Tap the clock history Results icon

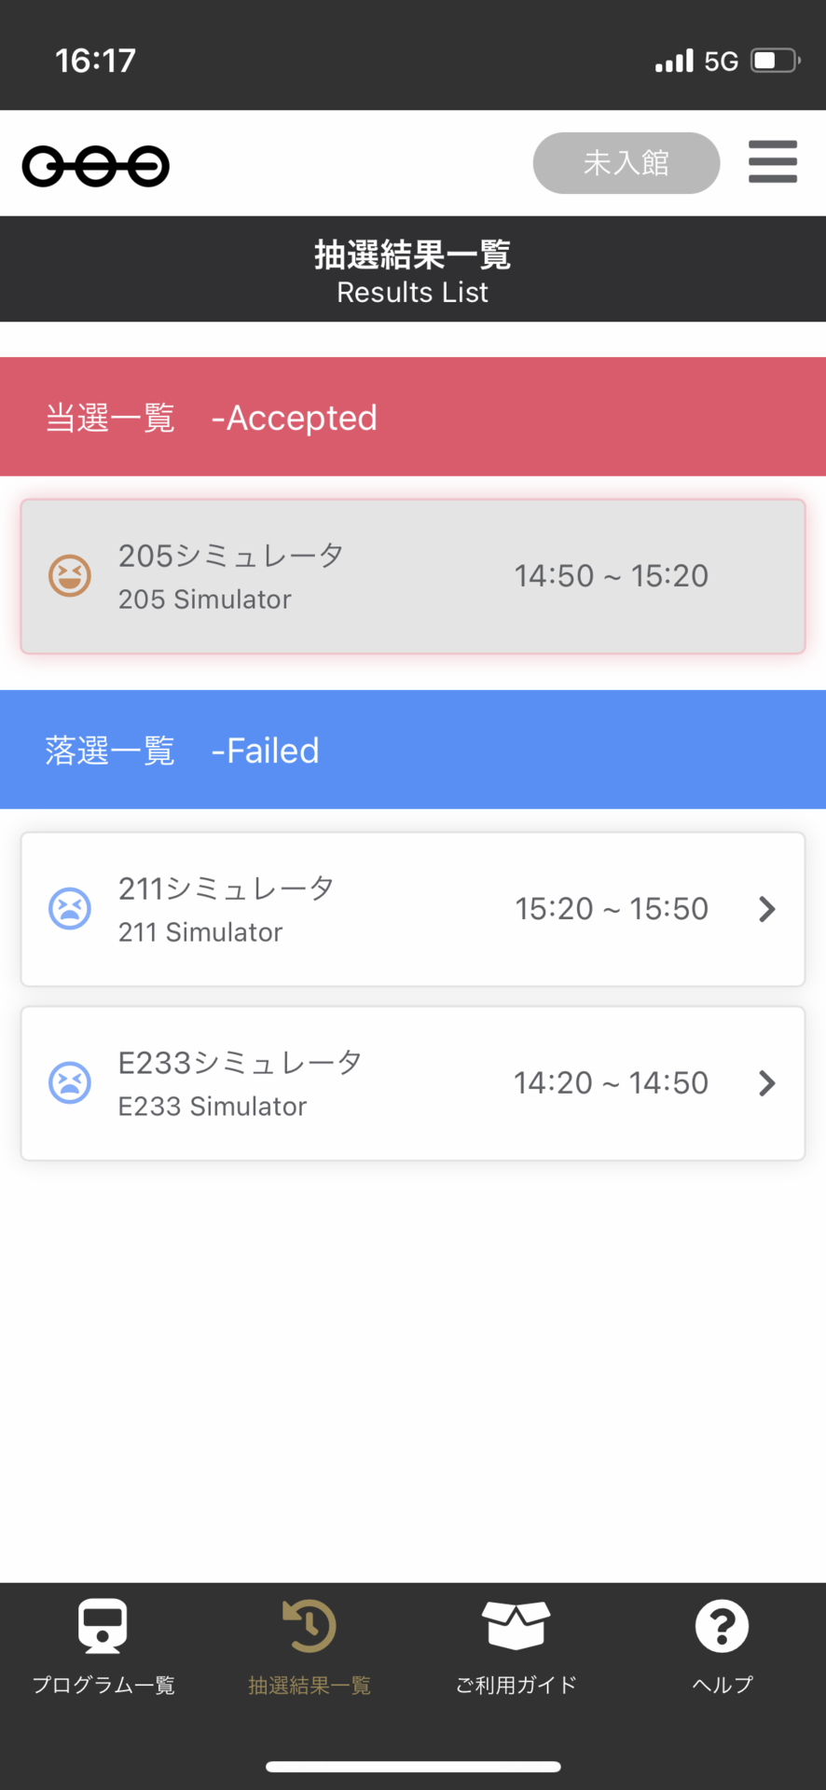[310, 1626]
